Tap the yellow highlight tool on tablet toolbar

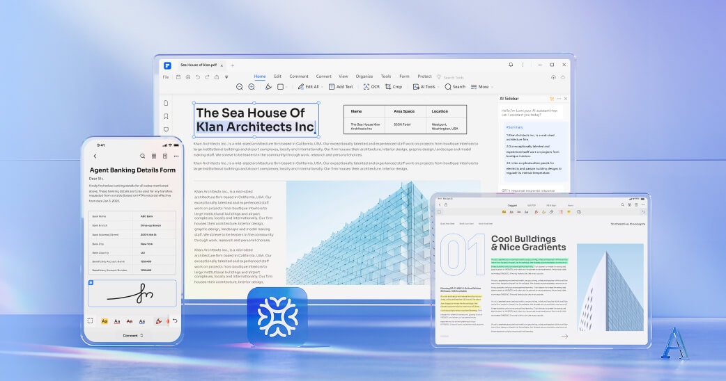[x=504, y=212]
